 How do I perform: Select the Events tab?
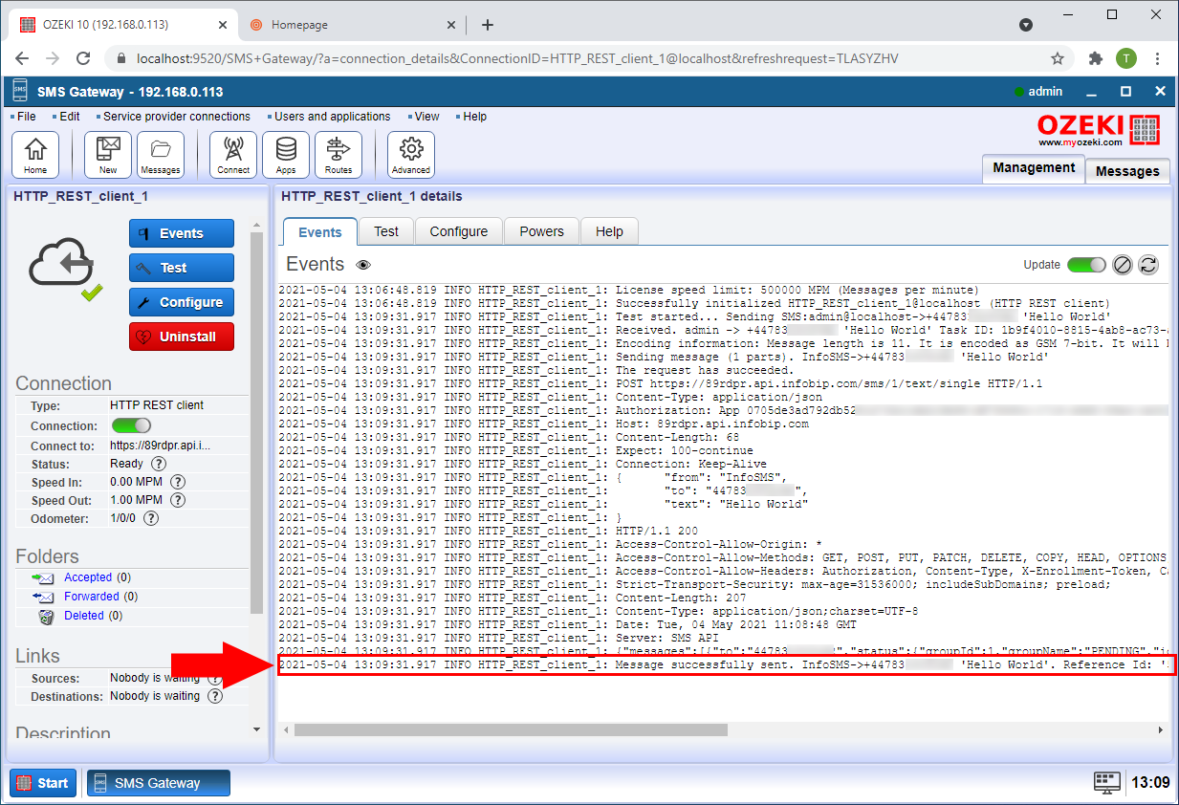320,232
